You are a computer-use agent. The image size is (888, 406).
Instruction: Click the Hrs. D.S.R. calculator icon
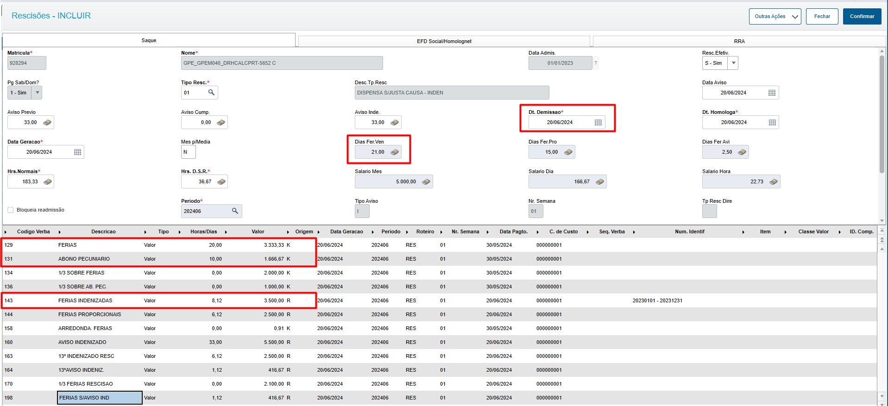point(221,182)
